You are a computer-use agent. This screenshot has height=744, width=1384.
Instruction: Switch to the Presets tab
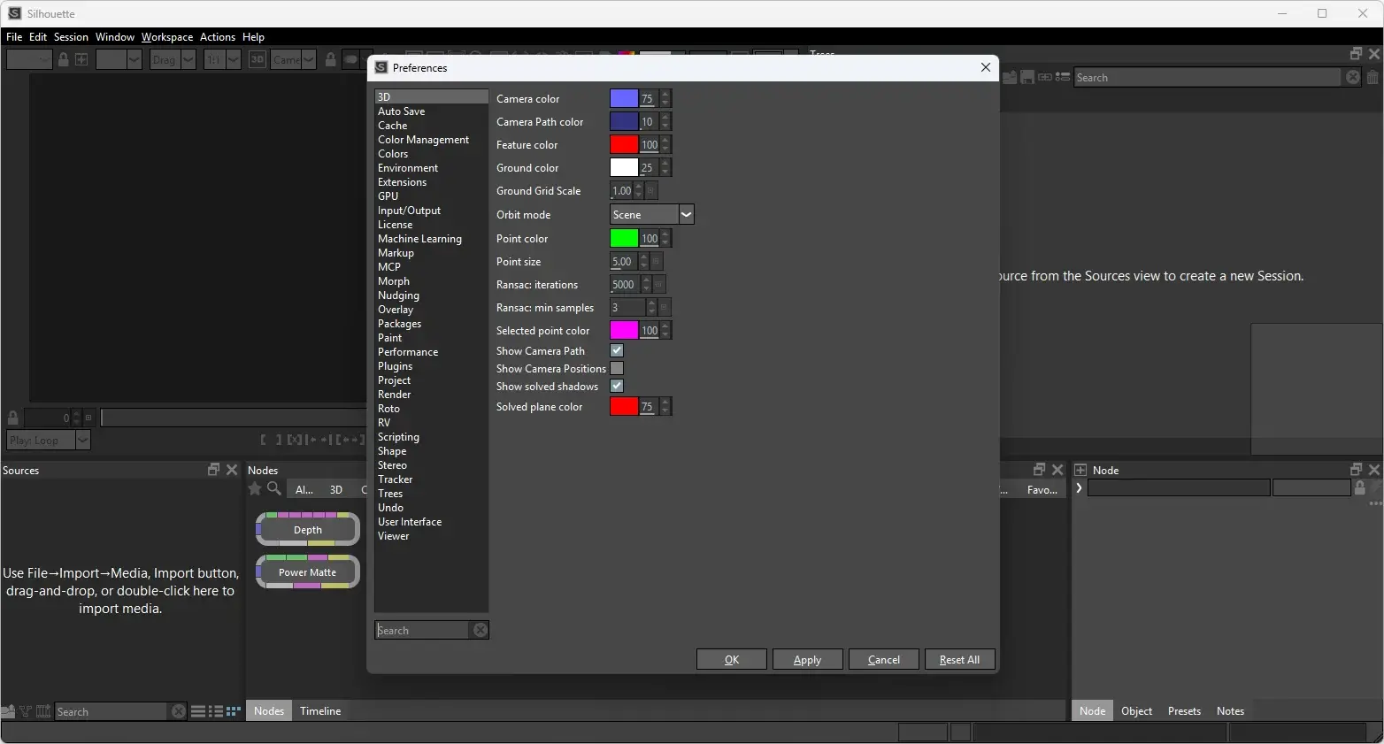pyautogui.click(x=1184, y=711)
